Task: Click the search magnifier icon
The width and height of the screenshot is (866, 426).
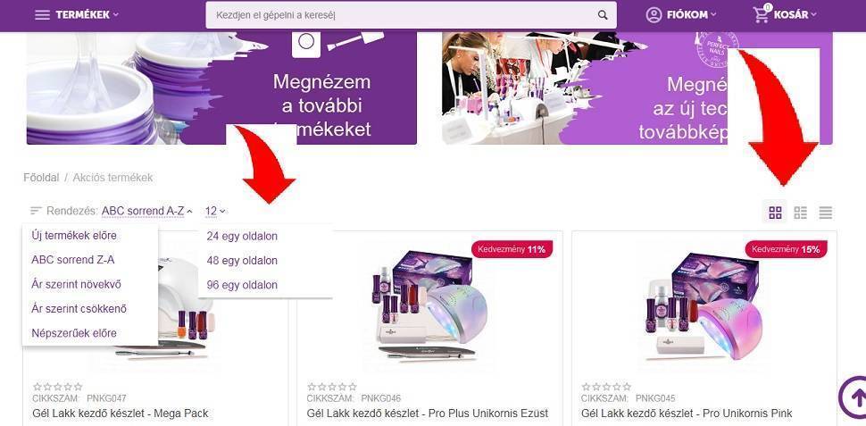Action: coord(603,15)
